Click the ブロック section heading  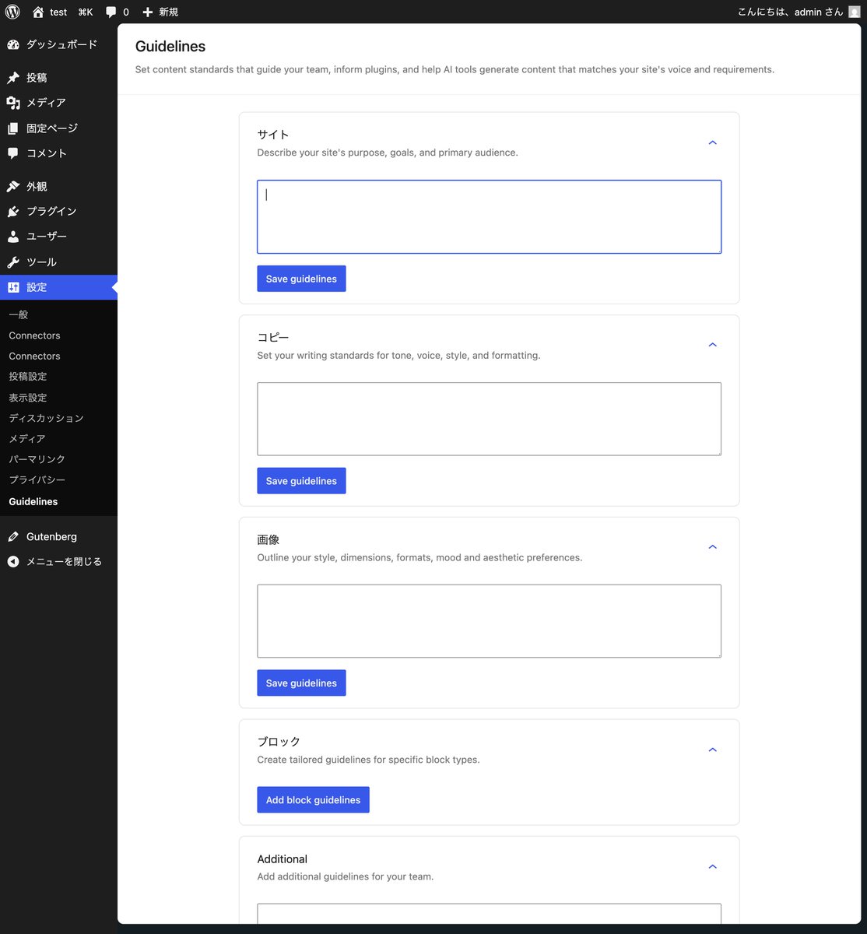point(279,742)
